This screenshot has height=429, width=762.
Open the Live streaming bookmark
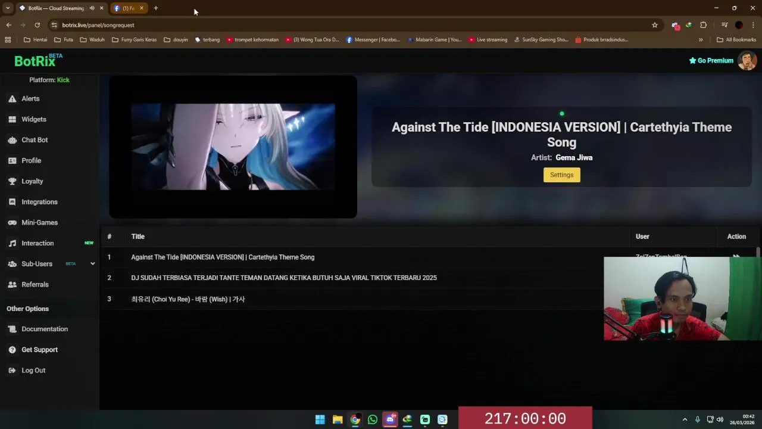[x=488, y=40]
